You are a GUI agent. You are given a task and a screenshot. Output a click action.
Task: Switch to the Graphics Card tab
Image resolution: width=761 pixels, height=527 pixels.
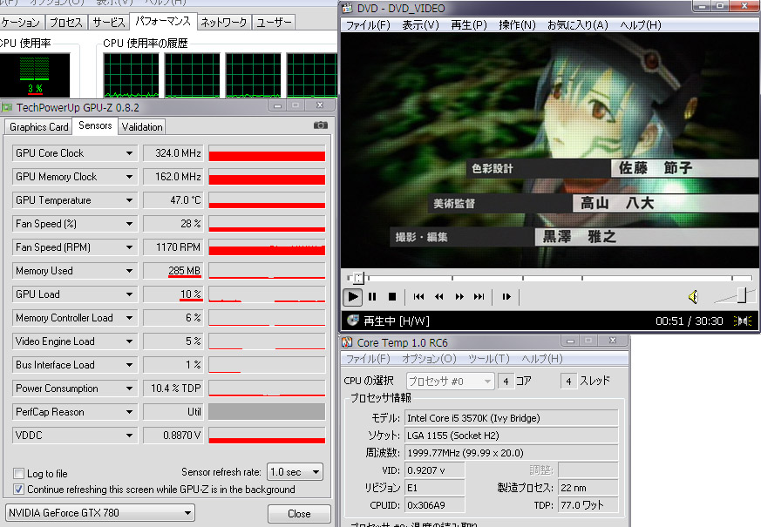(x=39, y=127)
